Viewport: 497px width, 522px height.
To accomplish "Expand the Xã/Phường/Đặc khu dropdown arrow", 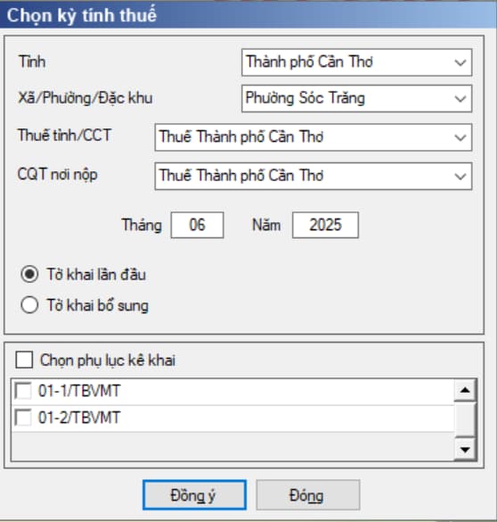I will click(460, 99).
